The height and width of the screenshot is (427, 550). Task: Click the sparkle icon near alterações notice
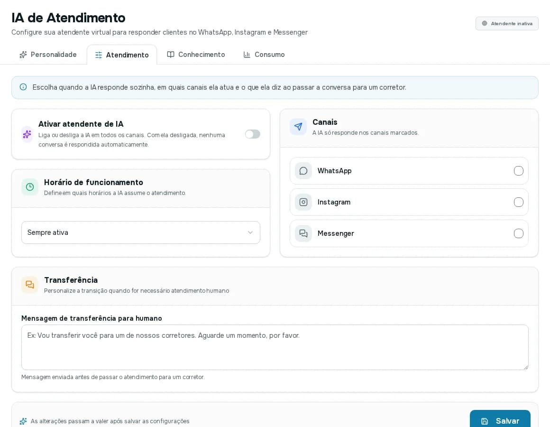pyautogui.click(x=23, y=421)
